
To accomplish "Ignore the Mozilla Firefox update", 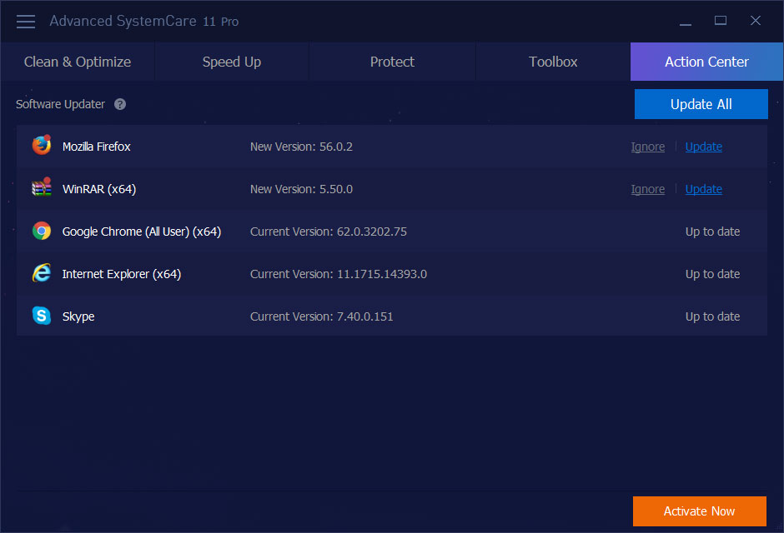I will (x=648, y=147).
